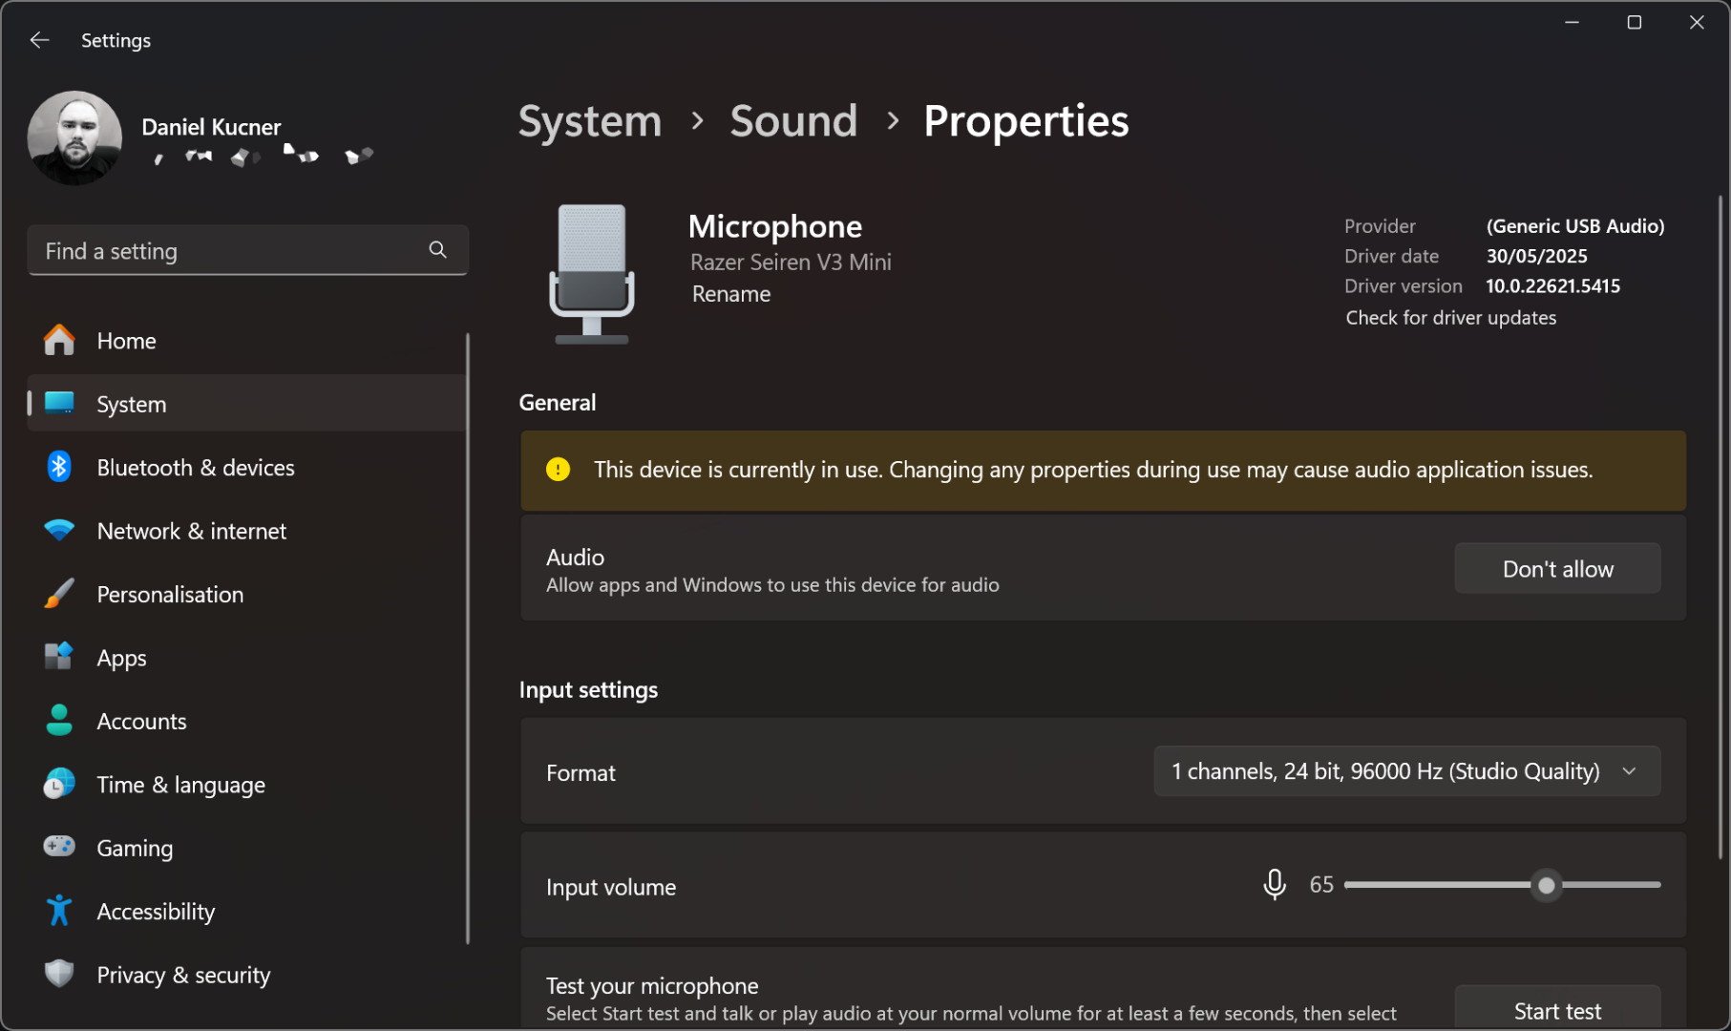
Task: Click Check for driver updates
Action: tap(1450, 318)
